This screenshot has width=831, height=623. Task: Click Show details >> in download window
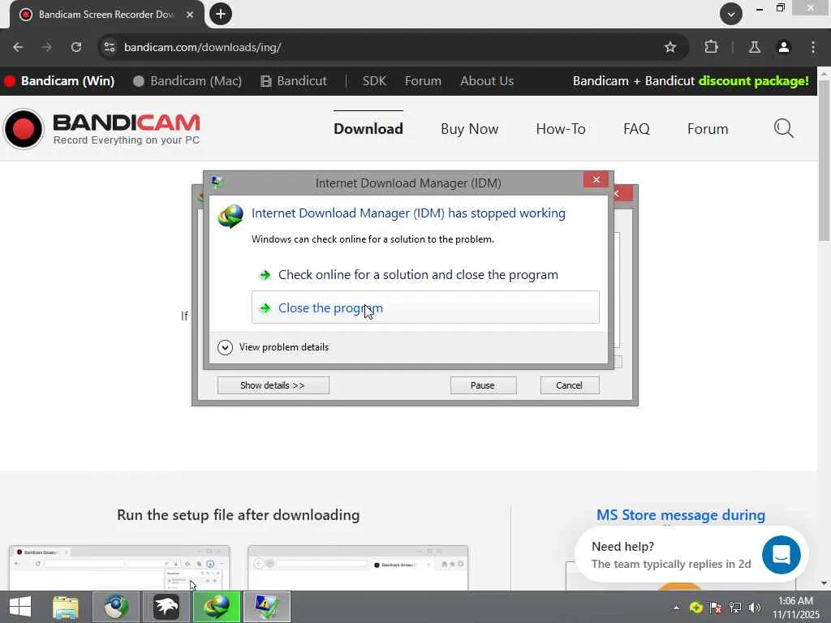273,385
